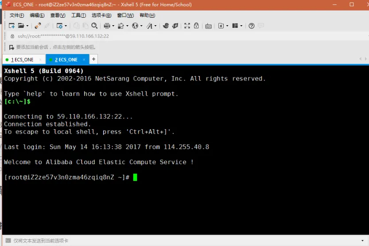The image size is (369, 246).
Task: Open the 选项卡(B) menu
Action: pyautogui.click(x=101, y=15)
